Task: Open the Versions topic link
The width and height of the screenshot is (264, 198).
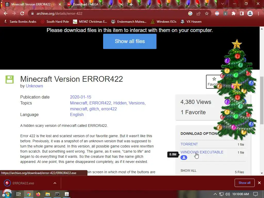Action: (x=137, y=103)
